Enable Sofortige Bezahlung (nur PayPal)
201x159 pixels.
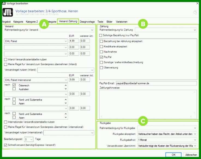[x=101, y=35]
